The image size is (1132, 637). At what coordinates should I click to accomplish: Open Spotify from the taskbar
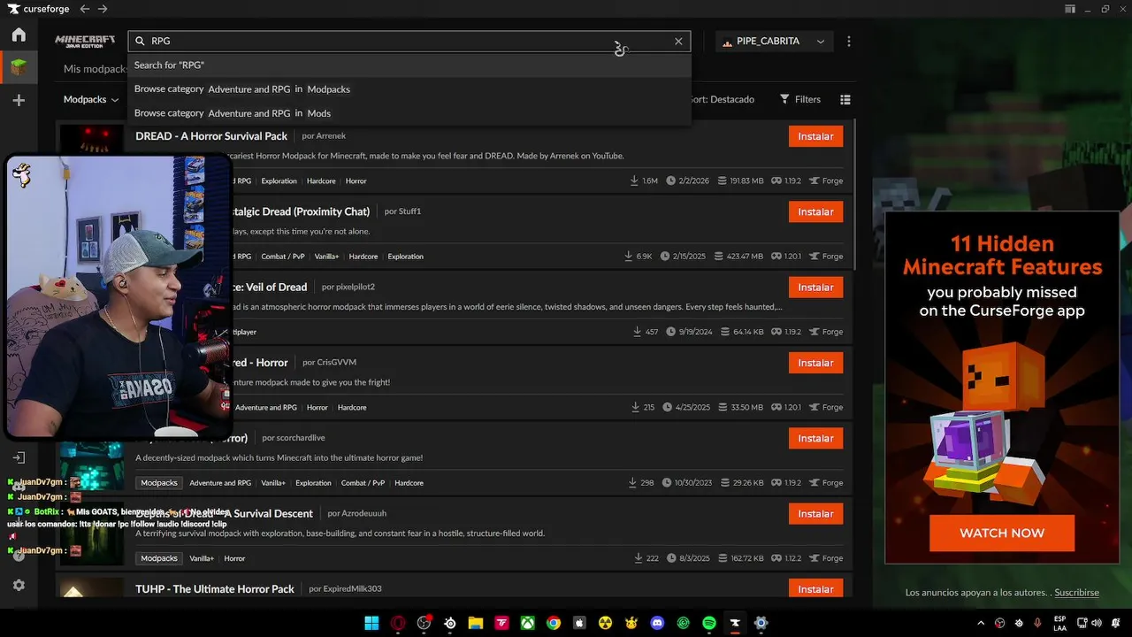tap(709, 623)
